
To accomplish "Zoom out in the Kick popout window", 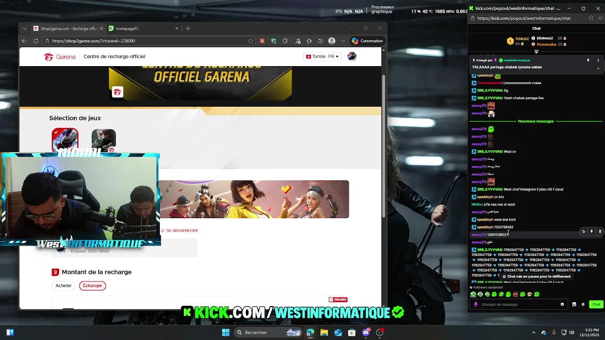I will 591,18.
